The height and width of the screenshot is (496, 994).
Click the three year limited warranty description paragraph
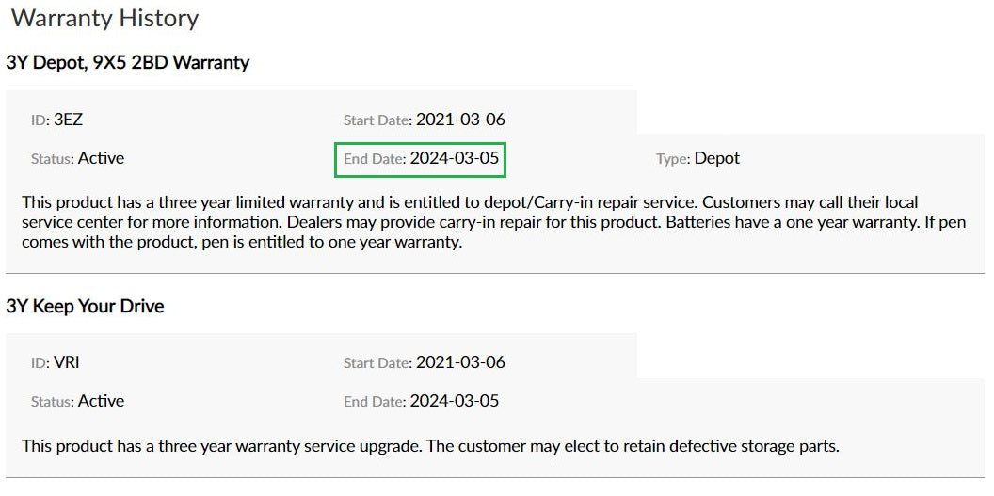click(471, 222)
